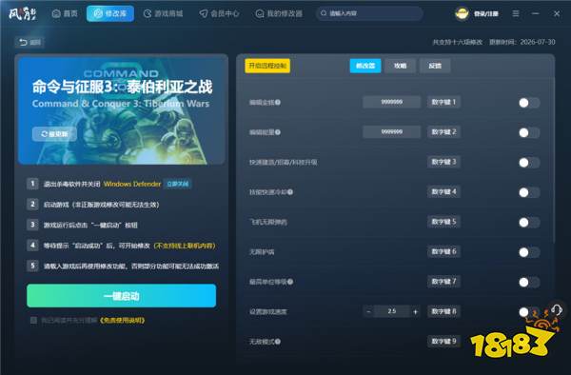Screen dimensions: 571x375
Task: Open the headset customer service icon
Action: click(x=557, y=310)
